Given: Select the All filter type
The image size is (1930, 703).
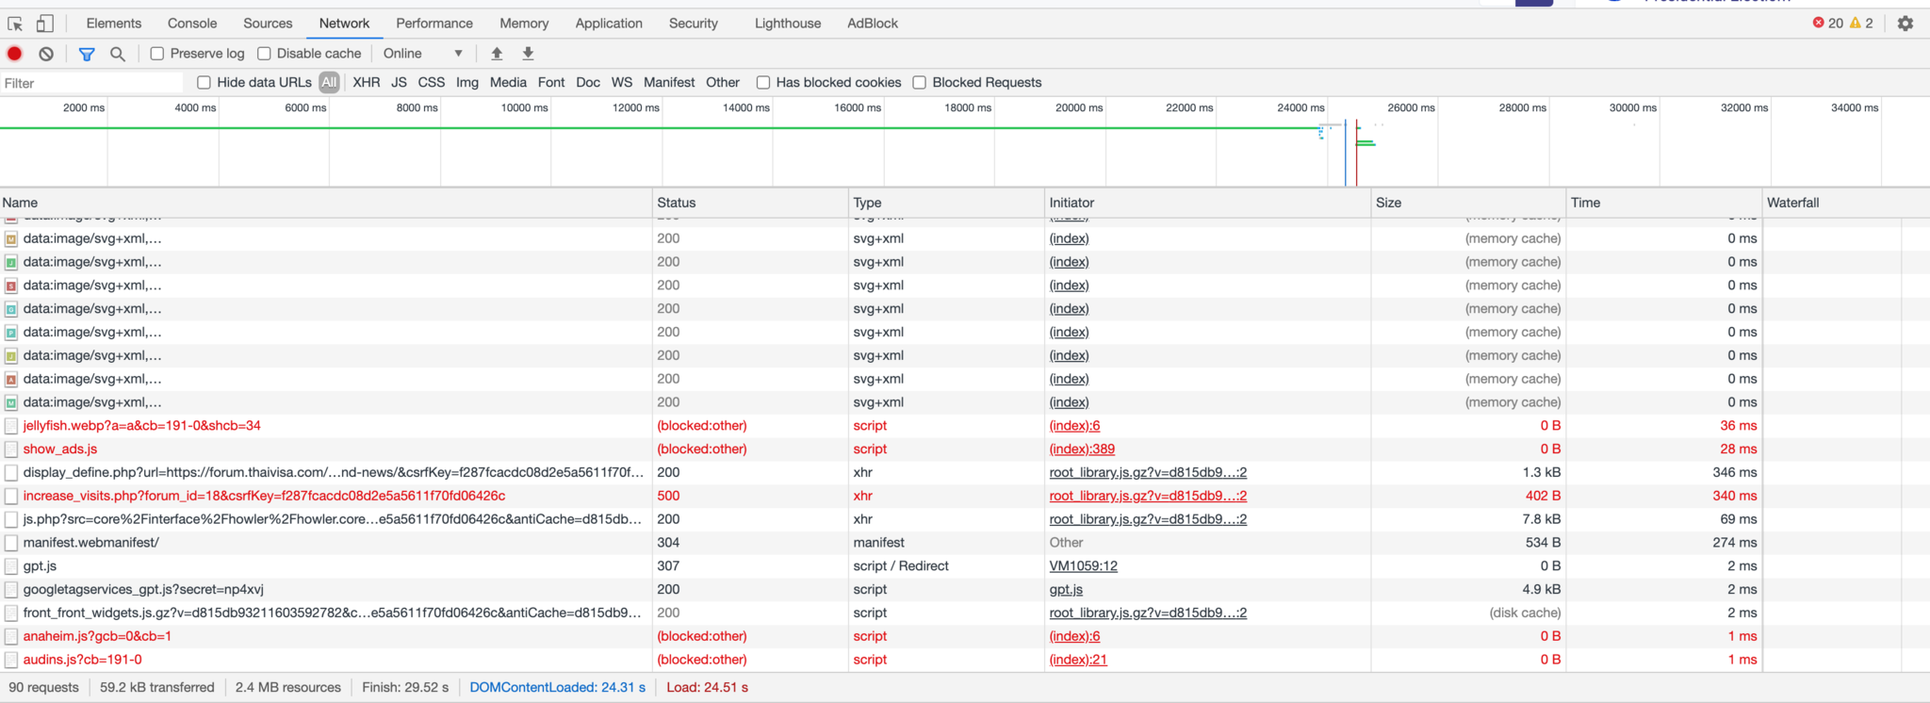Looking at the screenshot, I should (x=329, y=83).
